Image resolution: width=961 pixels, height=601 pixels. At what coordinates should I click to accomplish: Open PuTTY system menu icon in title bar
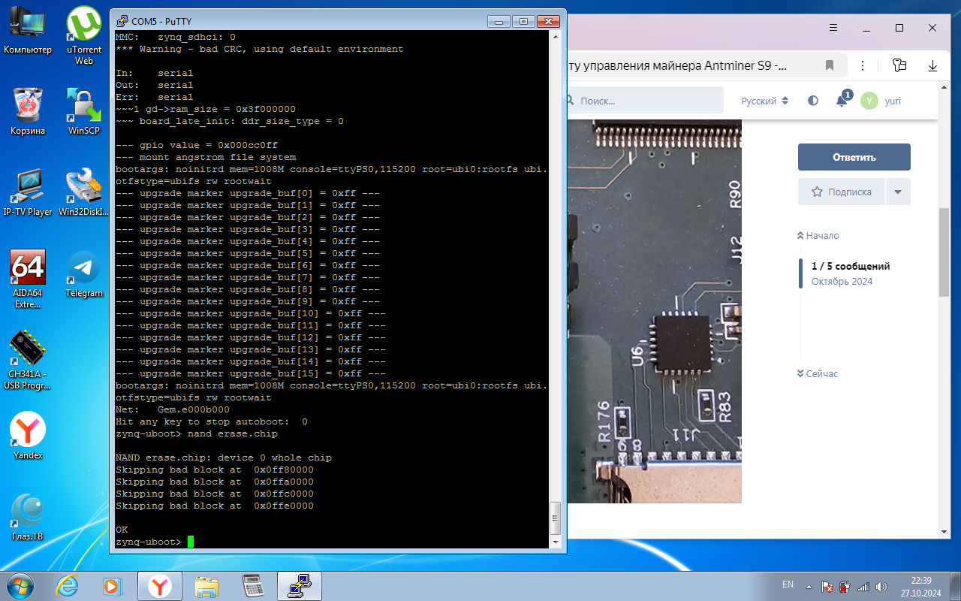122,22
